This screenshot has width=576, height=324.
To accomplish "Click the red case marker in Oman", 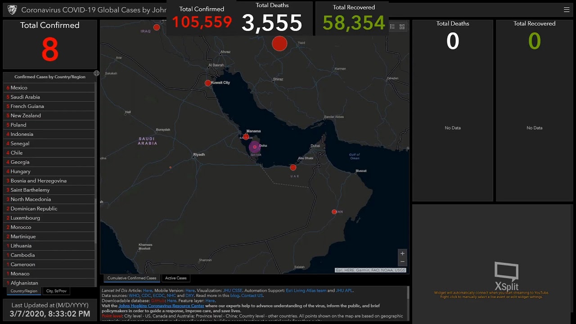I will coord(334,211).
